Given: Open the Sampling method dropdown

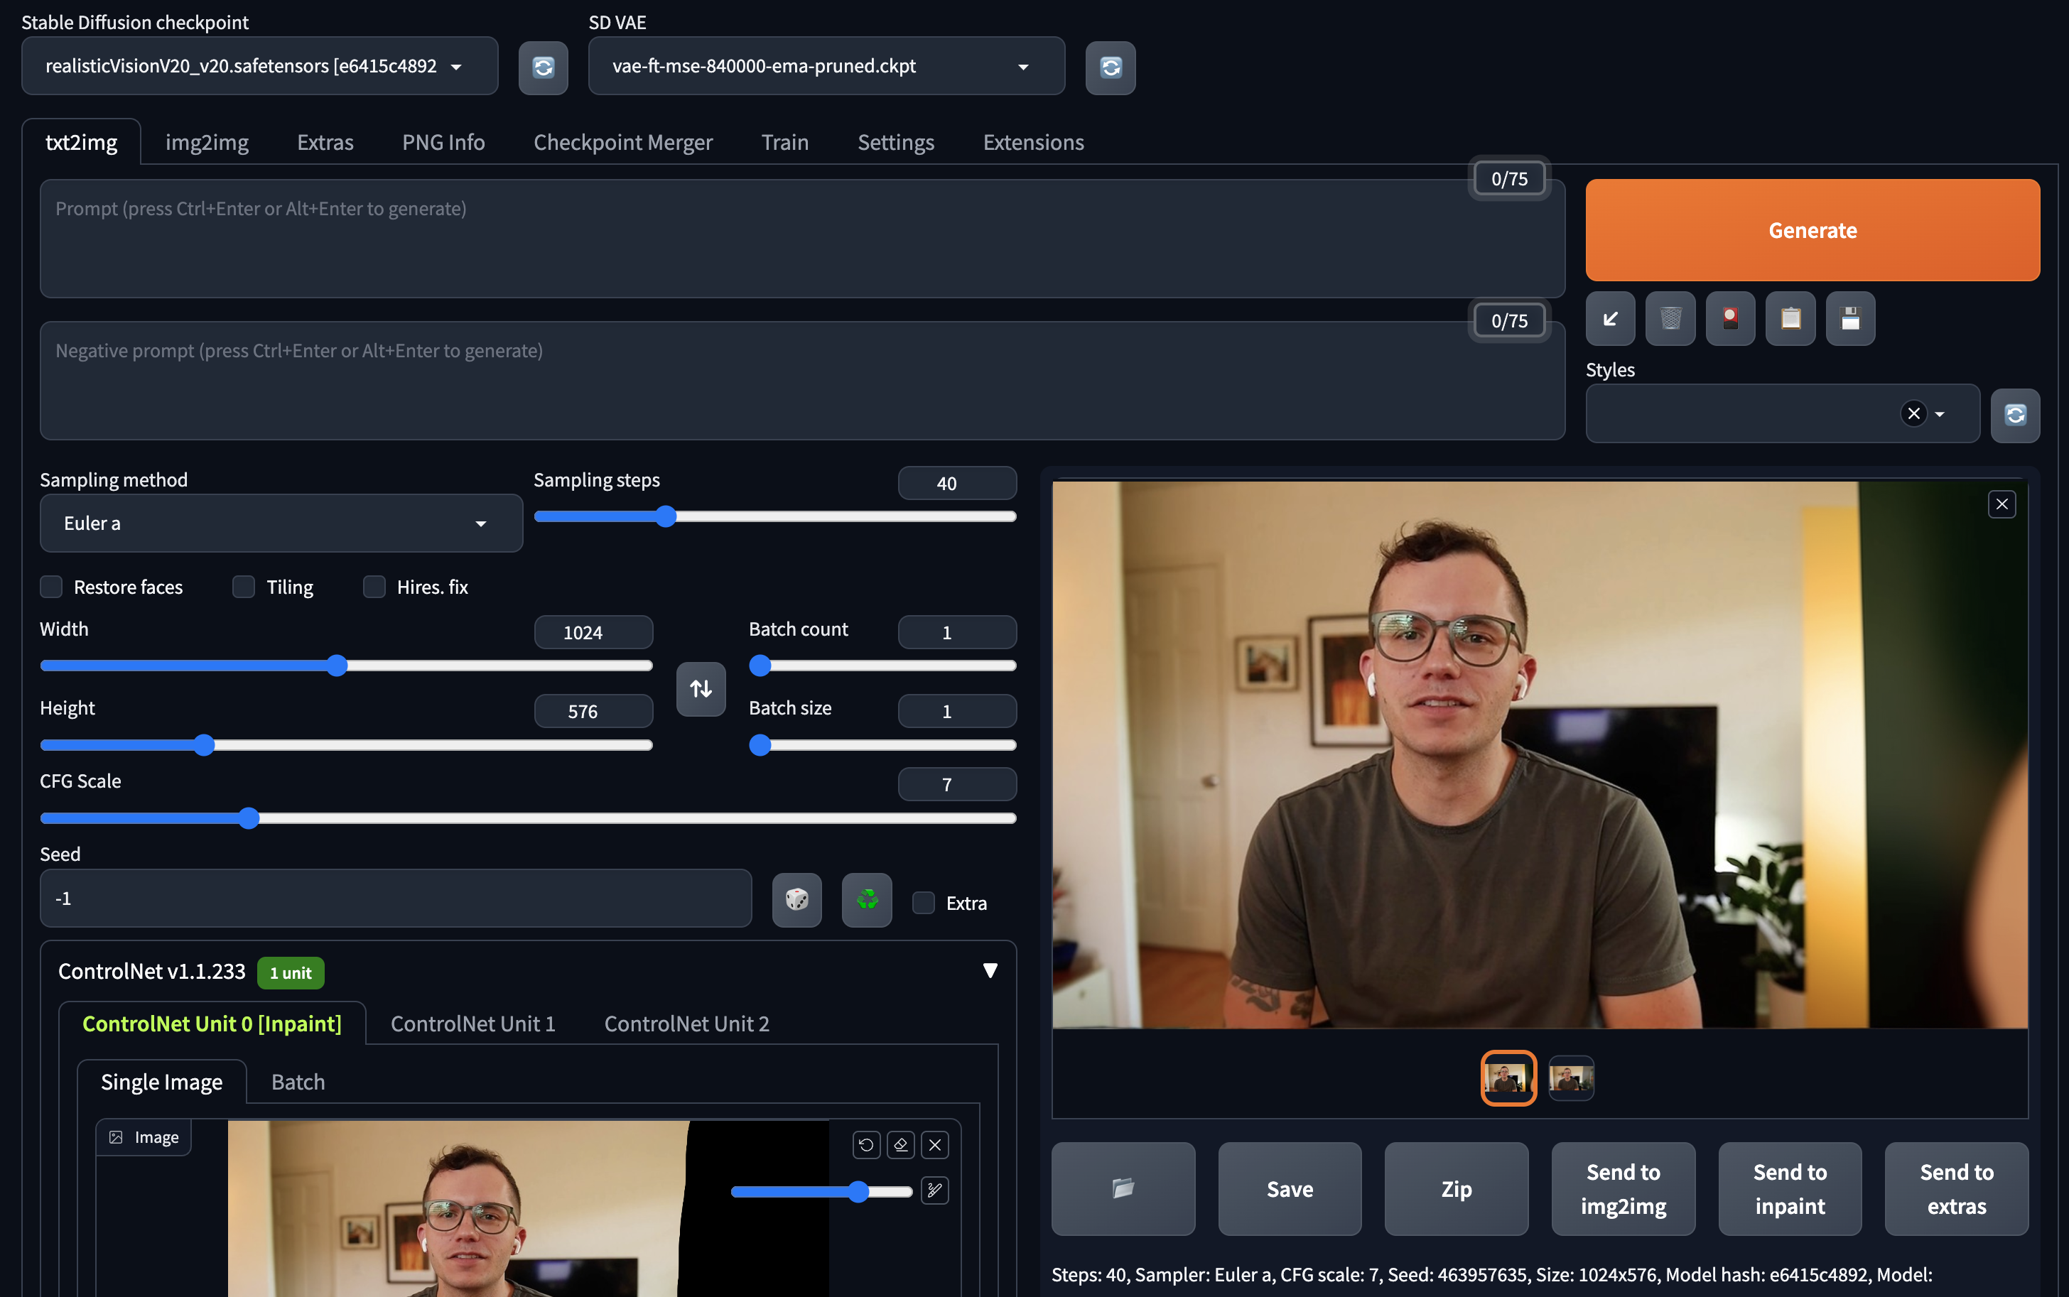Looking at the screenshot, I should click(x=281, y=523).
